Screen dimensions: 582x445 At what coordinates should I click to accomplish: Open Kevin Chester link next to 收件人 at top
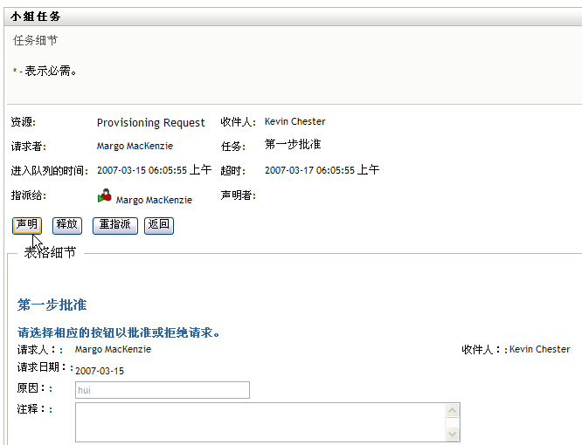(295, 121)
